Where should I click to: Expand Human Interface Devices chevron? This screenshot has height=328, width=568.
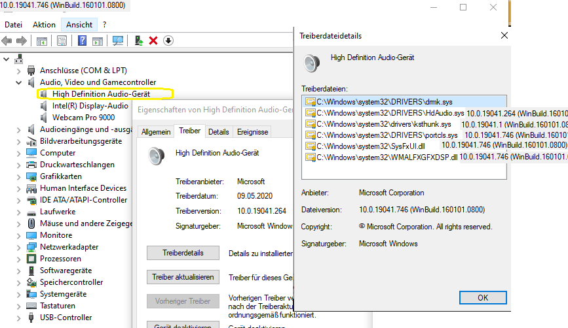point(18,189)
